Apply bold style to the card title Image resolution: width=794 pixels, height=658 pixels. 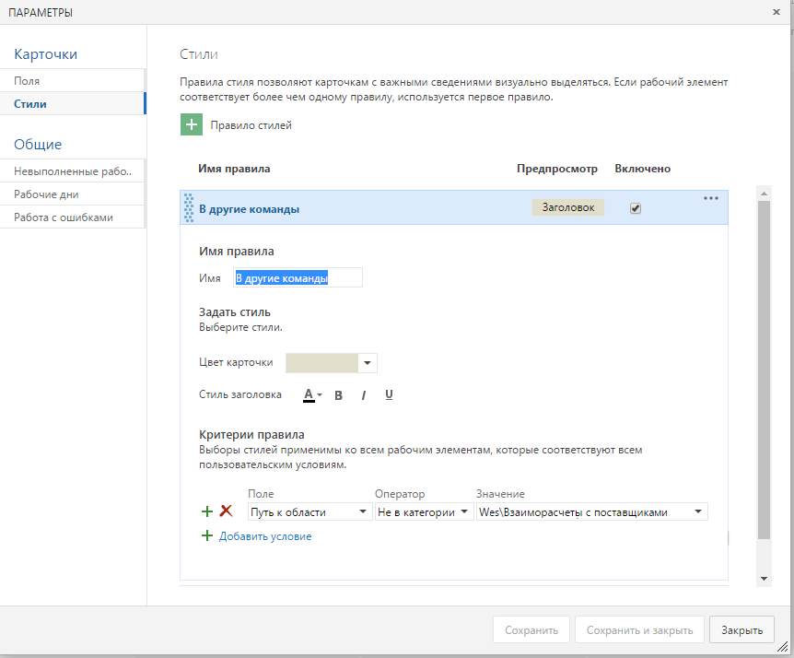click(338, 394)
